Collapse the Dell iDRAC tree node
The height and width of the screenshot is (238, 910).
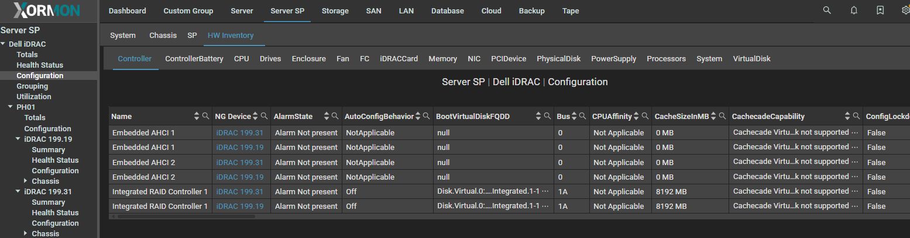pyautogui.click(x=3, y=44)
